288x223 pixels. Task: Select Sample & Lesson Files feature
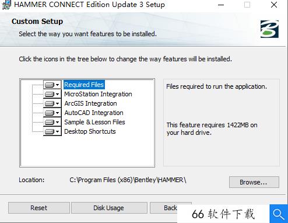pyautogui.click(x=94, y=122)
